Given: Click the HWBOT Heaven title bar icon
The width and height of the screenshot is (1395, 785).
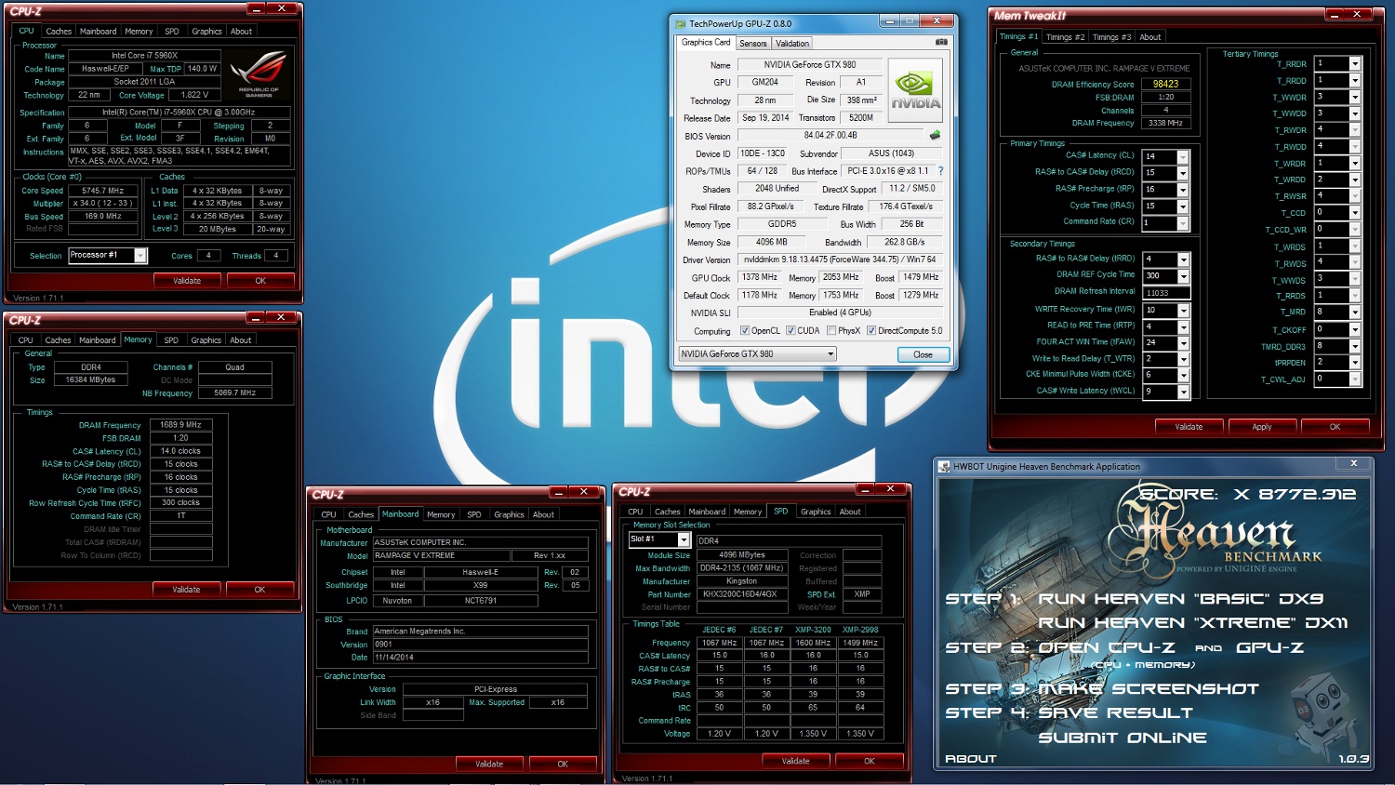Looking at the screenshot, I should tap(945, 467).
